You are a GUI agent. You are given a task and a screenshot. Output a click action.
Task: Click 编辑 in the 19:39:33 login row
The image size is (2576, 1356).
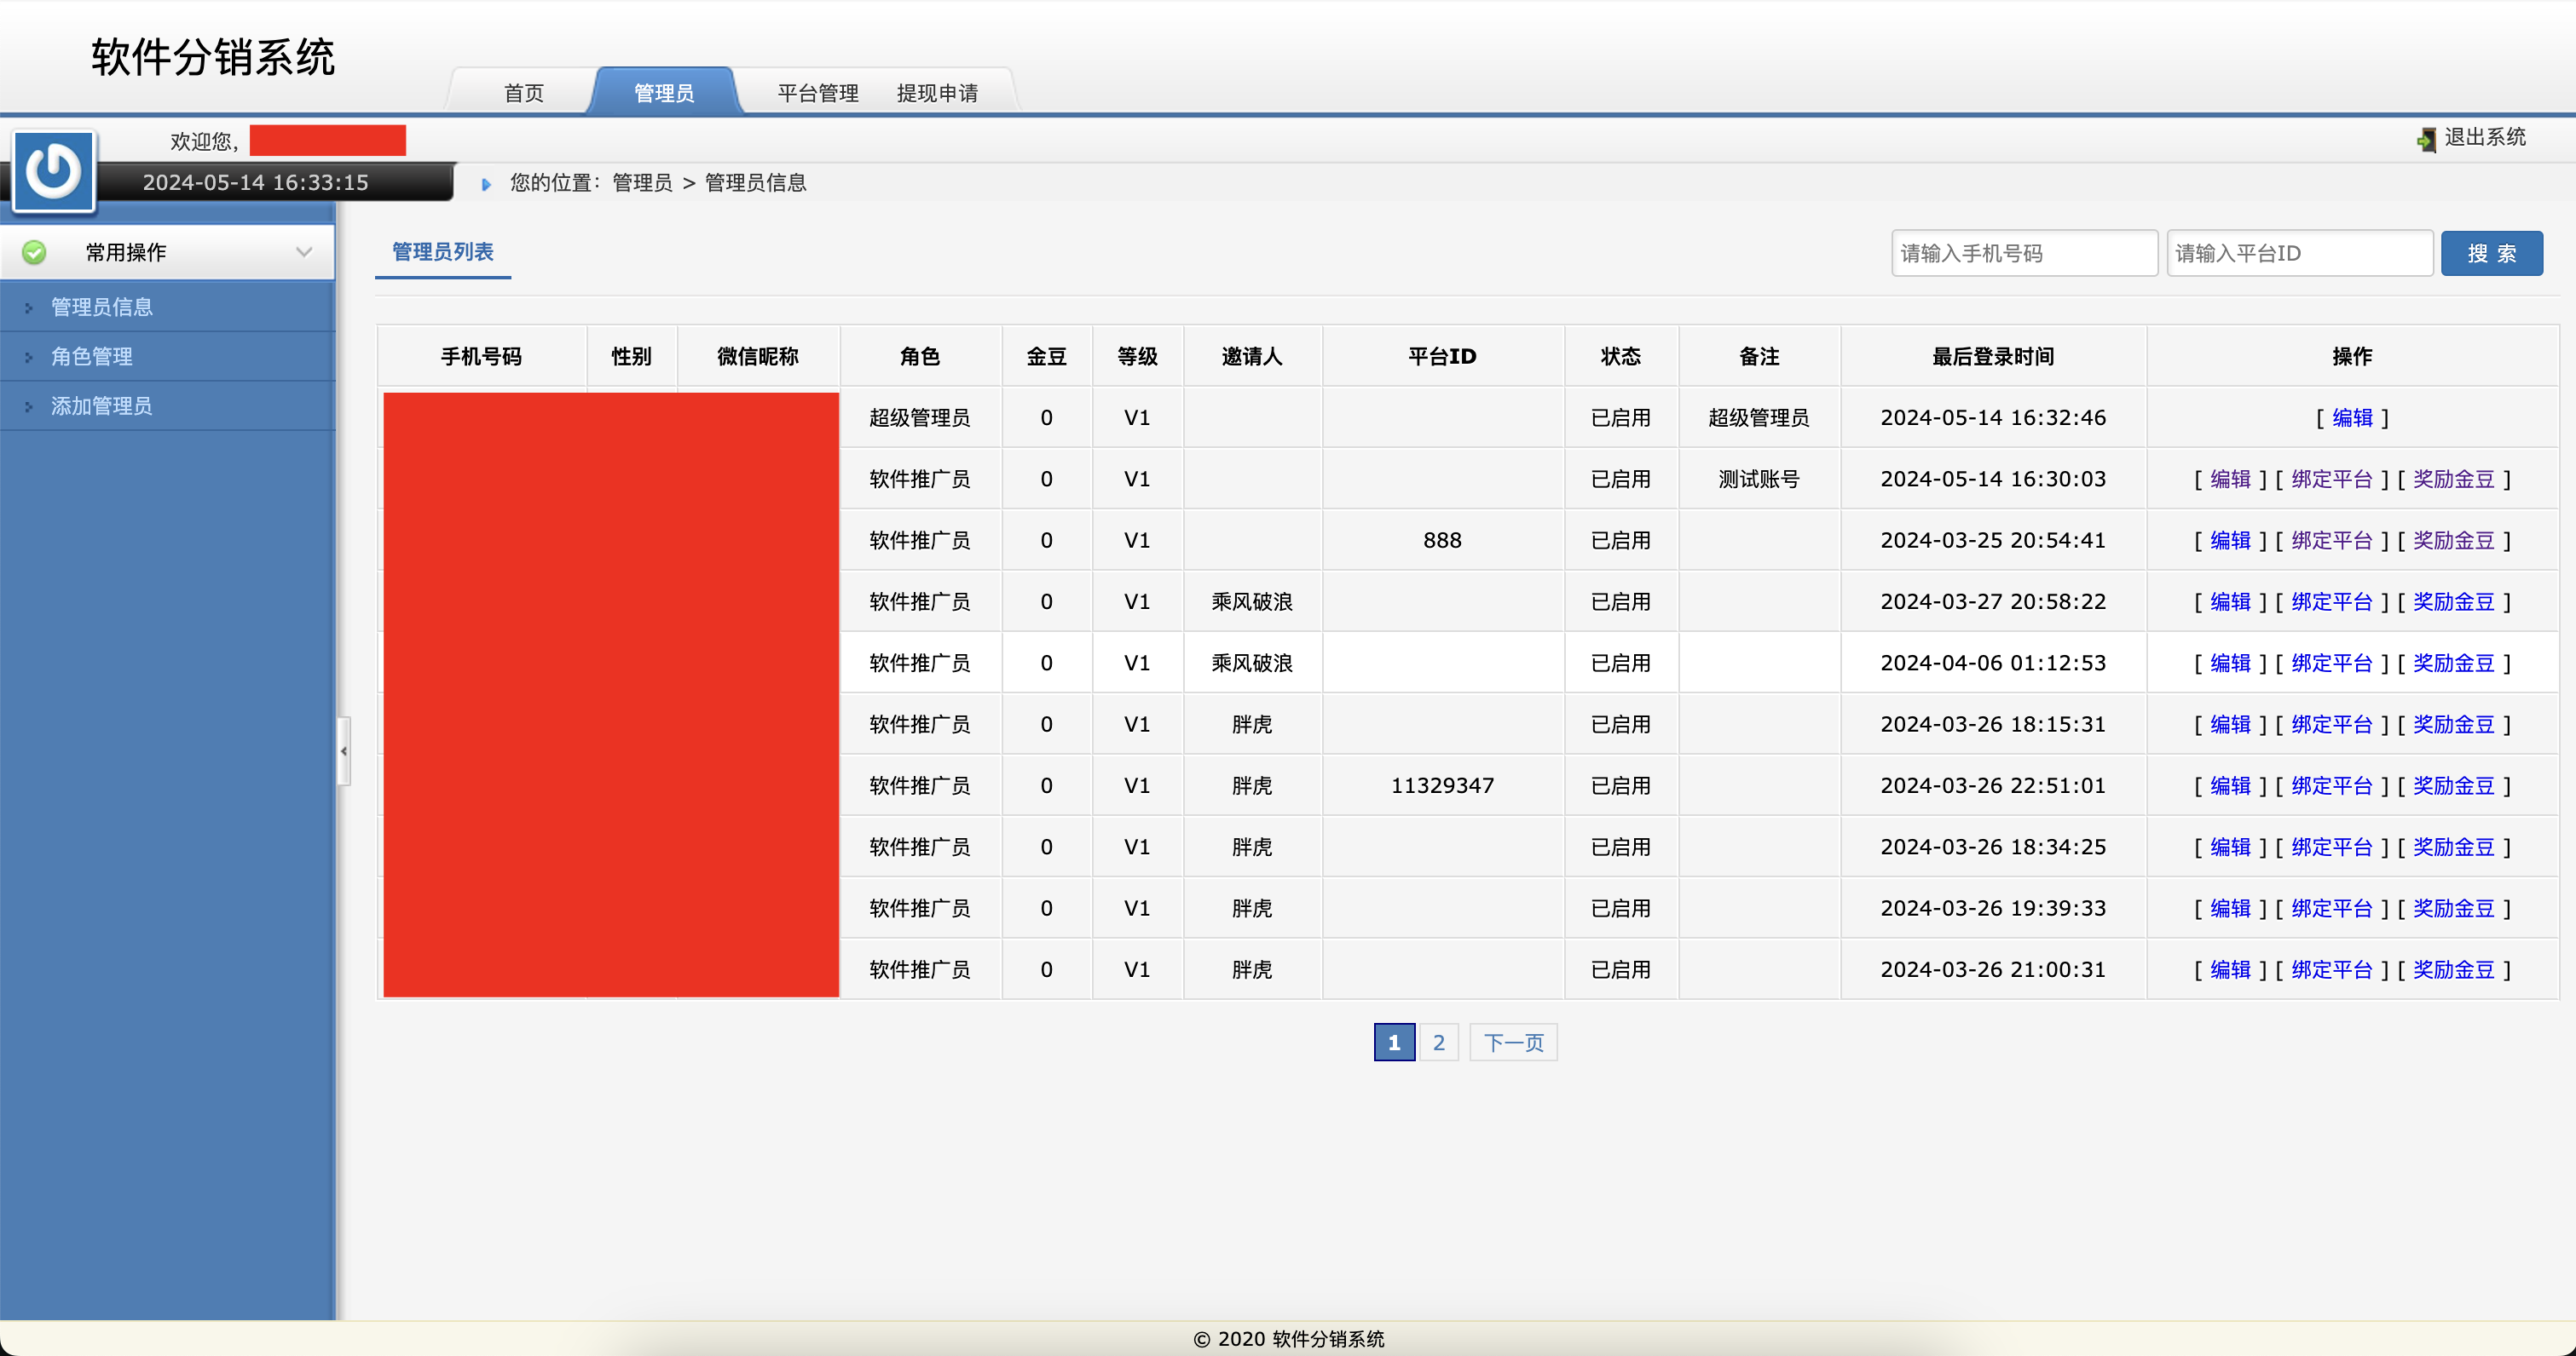click(2230, 908)
